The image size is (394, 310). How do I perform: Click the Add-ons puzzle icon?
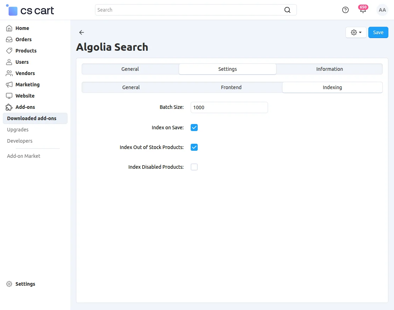9,107
